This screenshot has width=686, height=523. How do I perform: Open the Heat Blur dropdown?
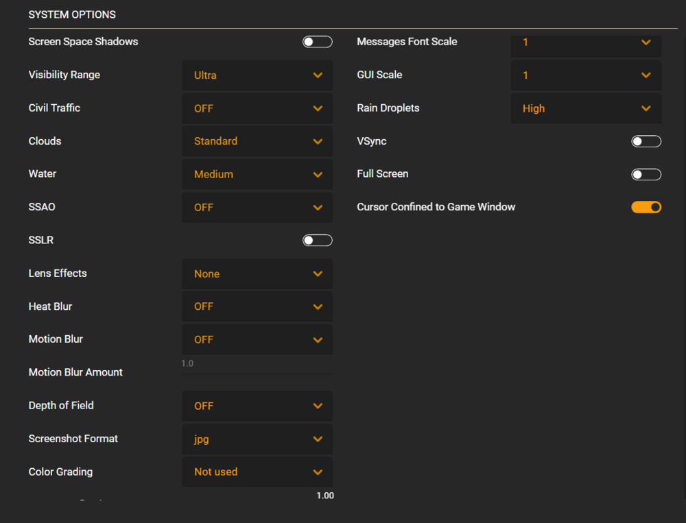[257, 306]
